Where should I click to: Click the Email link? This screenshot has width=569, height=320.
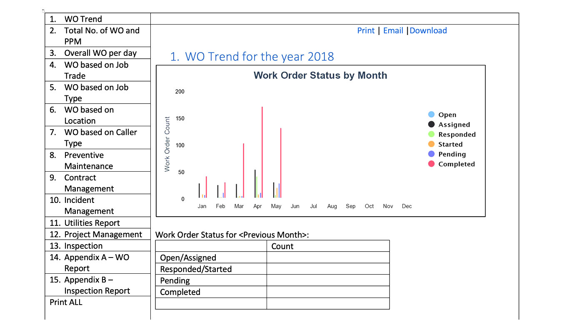(x=393, y=30)
